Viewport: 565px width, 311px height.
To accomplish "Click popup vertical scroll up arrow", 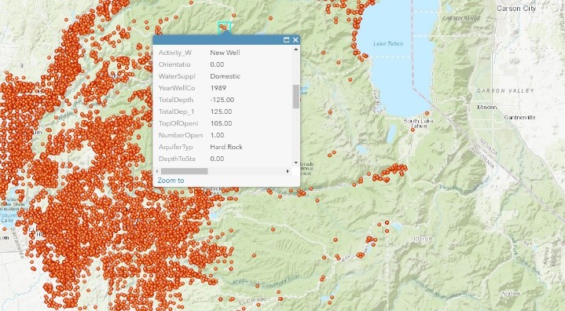I will click(x=296, y=49).
